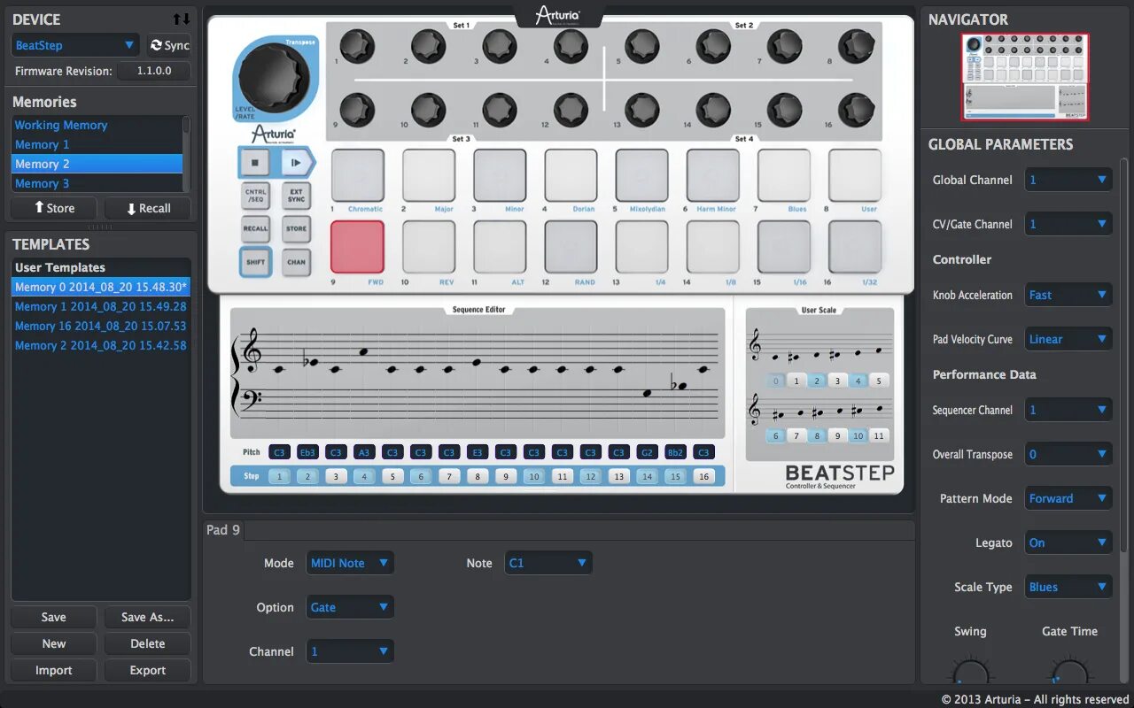The width and height of the screenshot is (1134, 708).
Task: Select pad 4 Dorian
Action: (571, 175)
